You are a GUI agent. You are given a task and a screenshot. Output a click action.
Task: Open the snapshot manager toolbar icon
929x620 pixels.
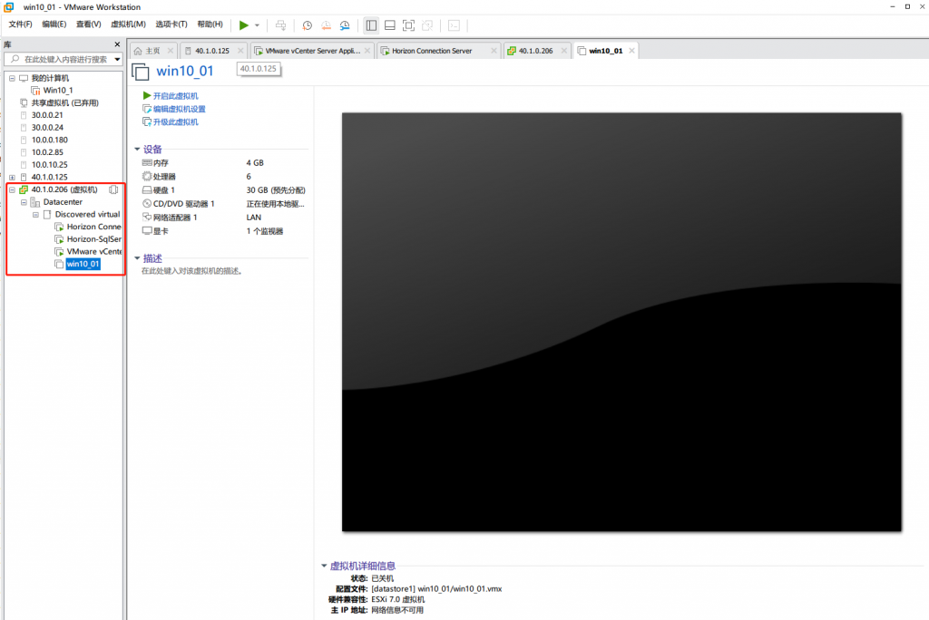pyautogui.click(x=345, y=25)
